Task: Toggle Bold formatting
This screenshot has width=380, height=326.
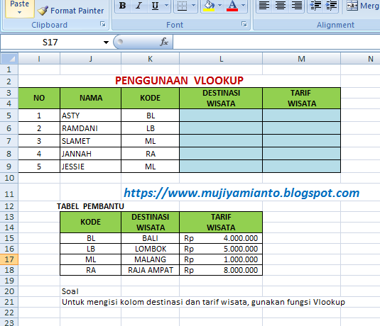Action: pyautogui.click(x=123, y=6)
